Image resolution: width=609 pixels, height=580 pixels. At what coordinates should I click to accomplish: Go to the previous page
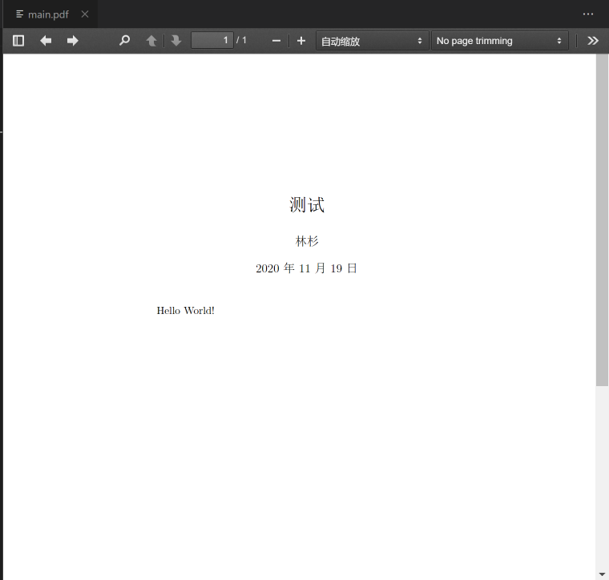click(x=151, y=41)
